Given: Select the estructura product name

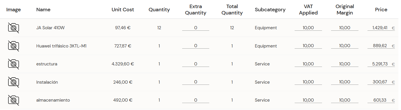Looking at the screenshot, I should tap(47, 64).
